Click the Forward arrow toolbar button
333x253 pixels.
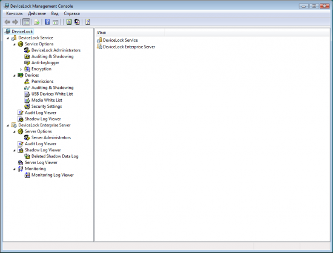(x=15, y=22)
